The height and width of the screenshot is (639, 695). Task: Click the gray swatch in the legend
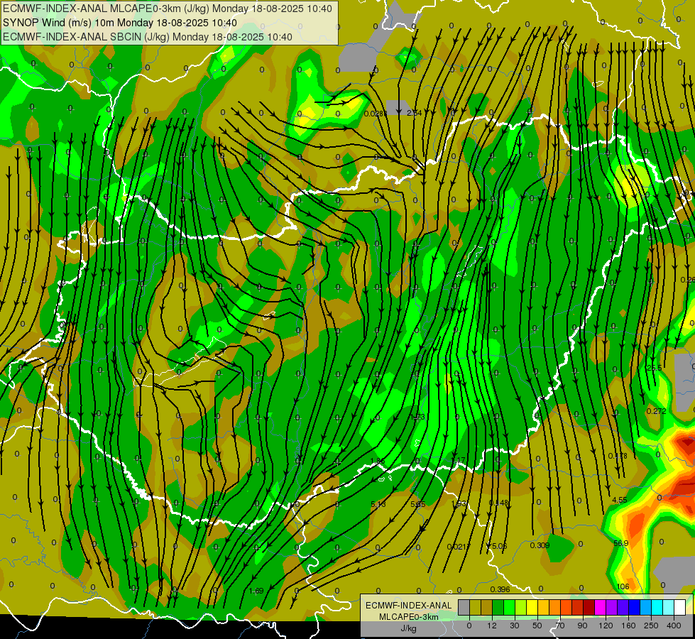point(464,608)
